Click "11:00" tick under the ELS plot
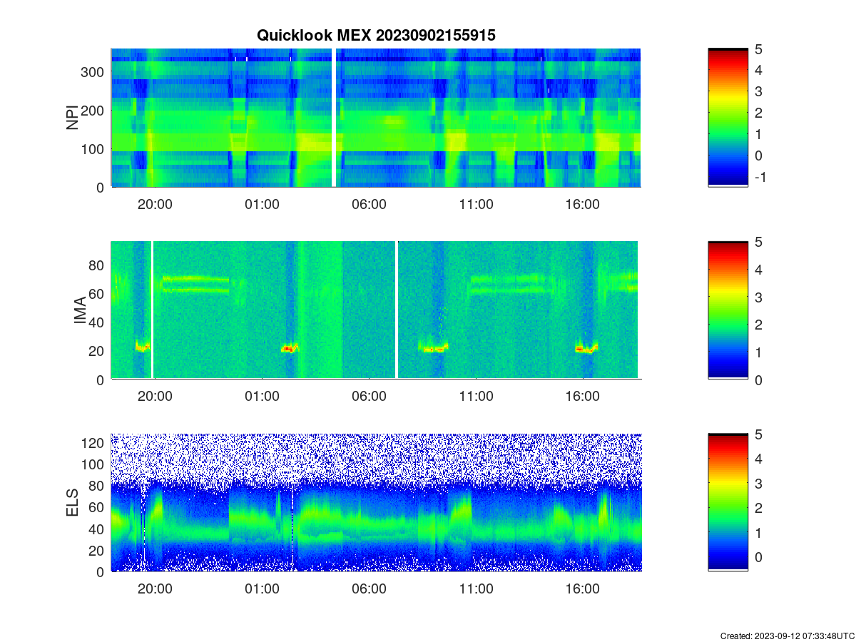This screenshot has height=642, width=856. (476, 588)
